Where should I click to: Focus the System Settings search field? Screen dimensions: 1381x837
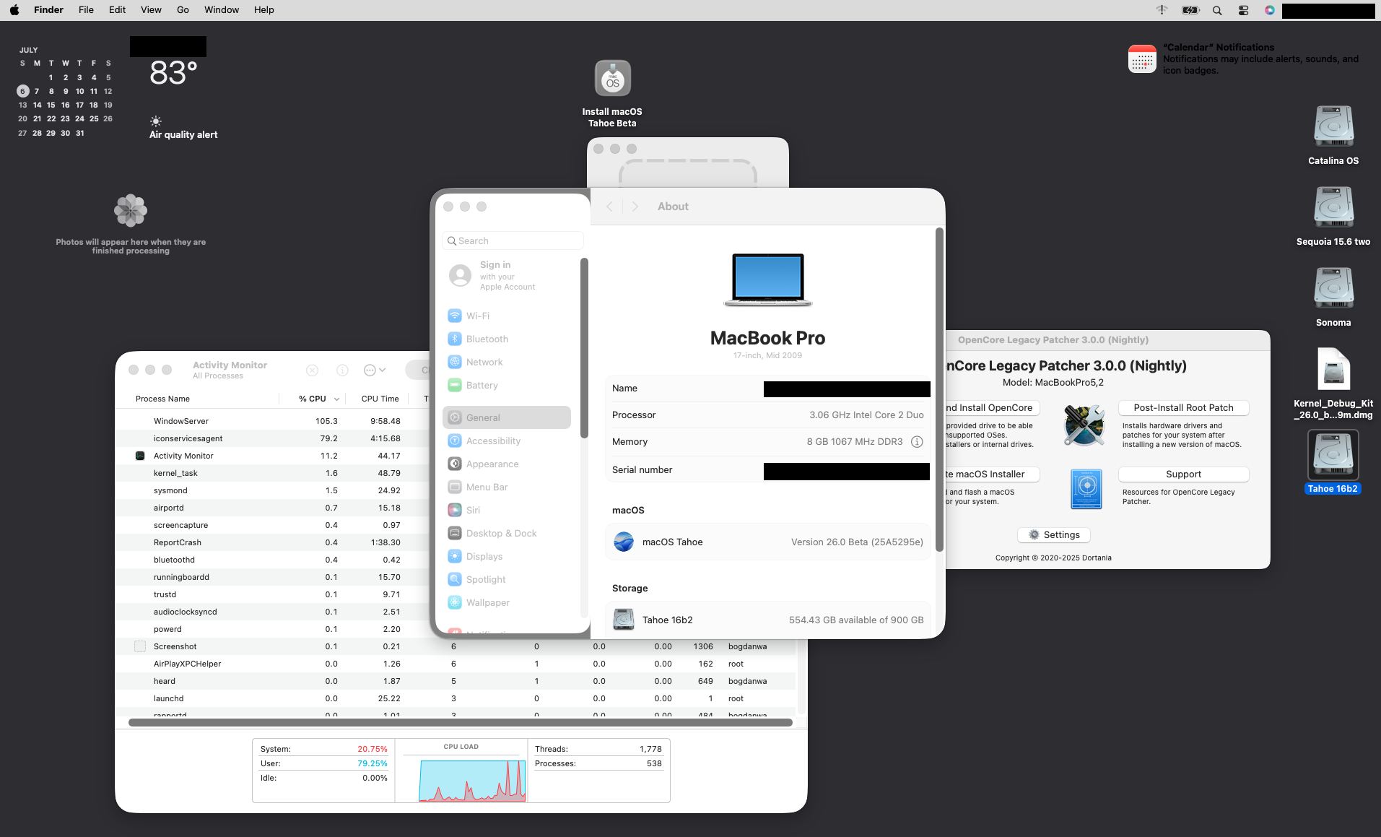click(513, 240)
